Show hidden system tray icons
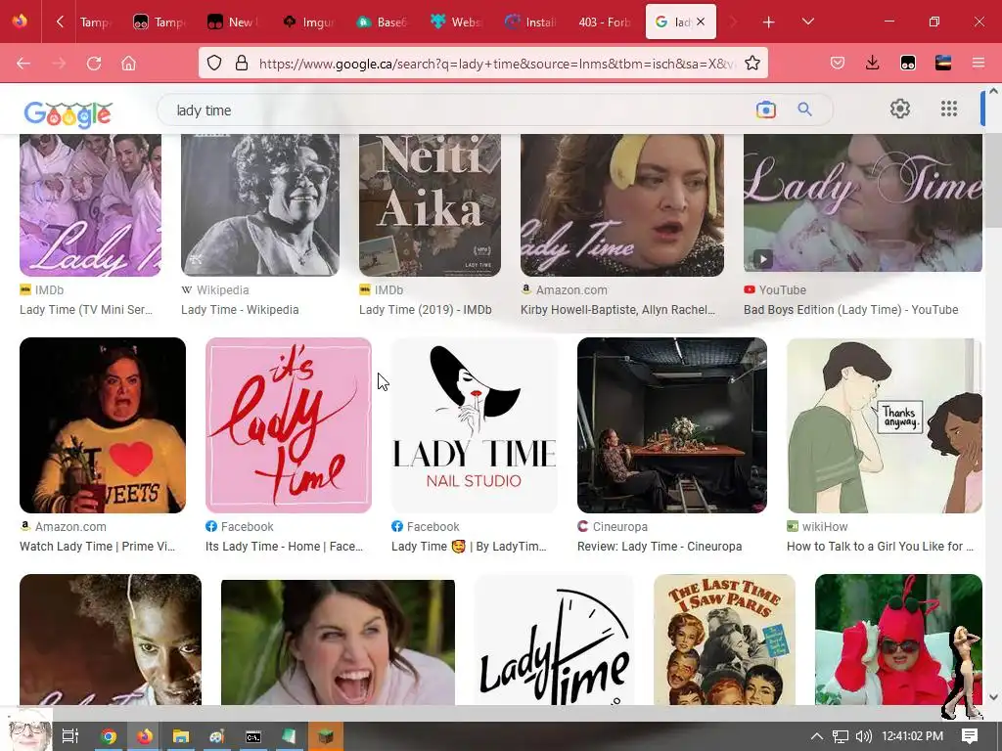The height and width of the screenshot is (751, 1002). (817, 736)
